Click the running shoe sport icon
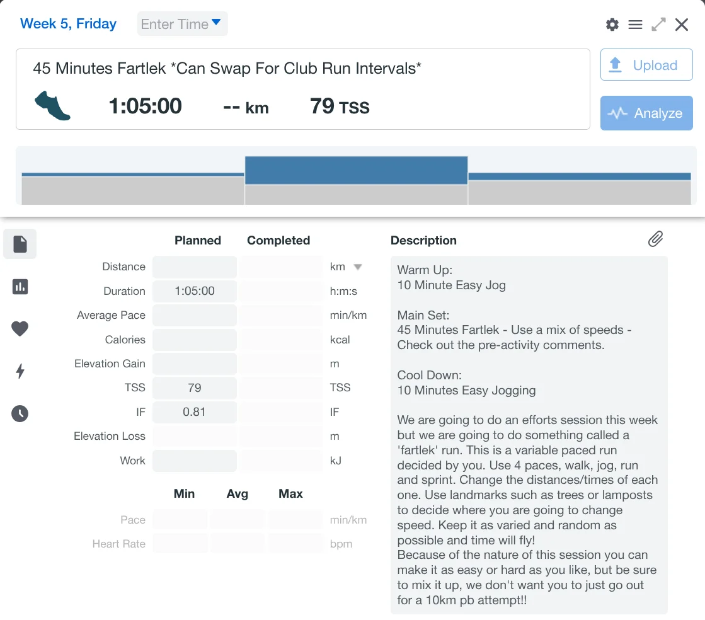The height and width of the screenshot is (620, 705). coord(52,106)
